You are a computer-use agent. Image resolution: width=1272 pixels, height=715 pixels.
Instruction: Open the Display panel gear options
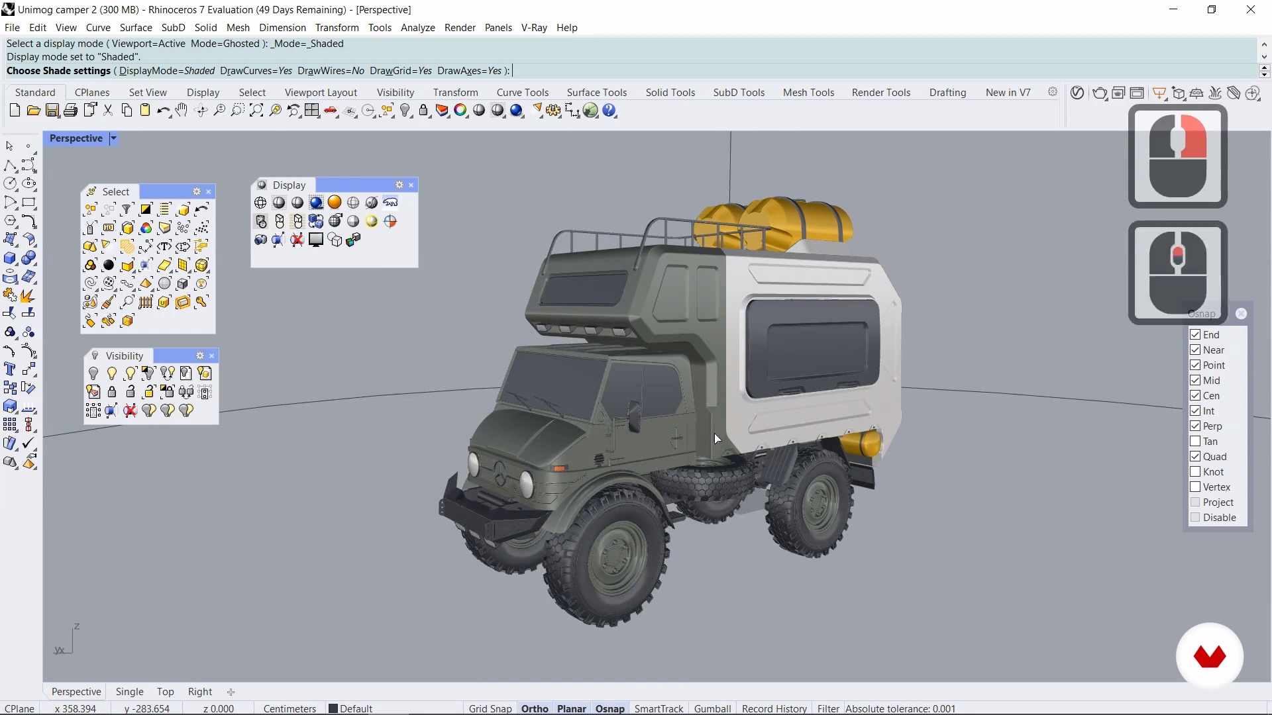[x=399, y=185]
